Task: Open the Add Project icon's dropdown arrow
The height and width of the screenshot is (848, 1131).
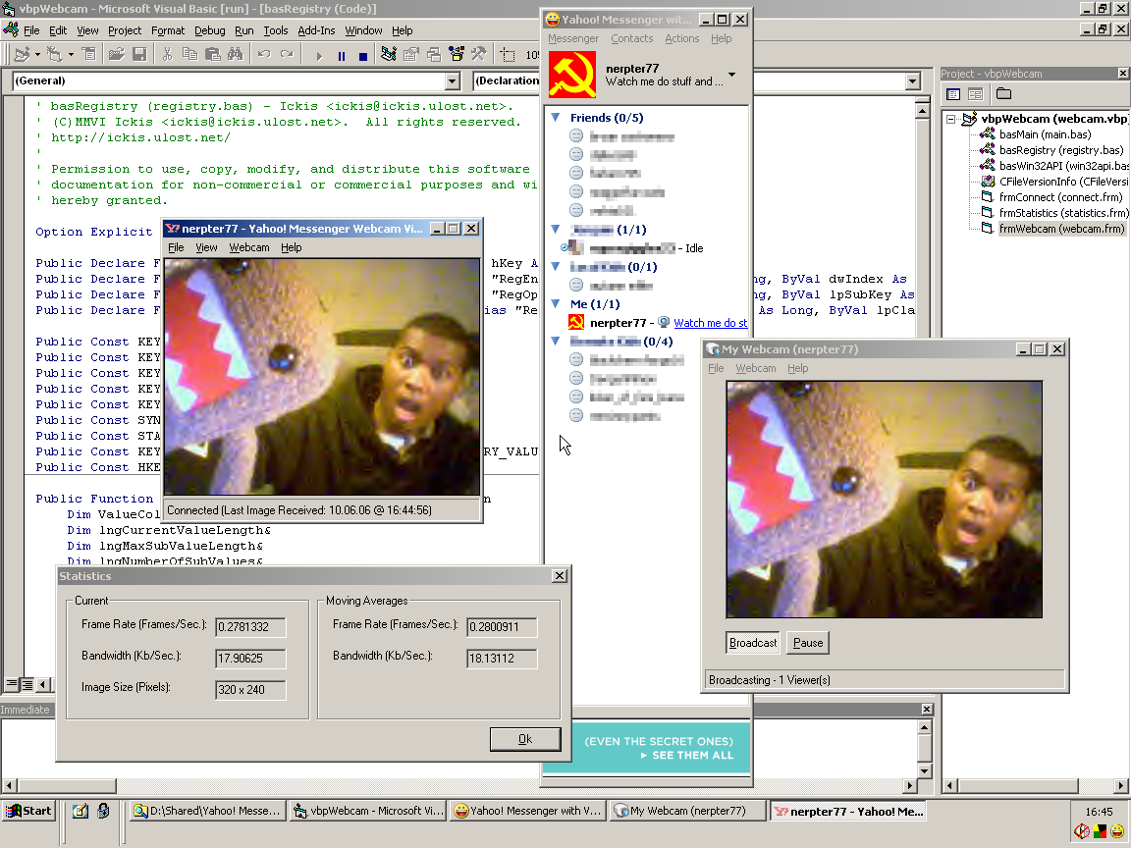Action: [36, 54]
